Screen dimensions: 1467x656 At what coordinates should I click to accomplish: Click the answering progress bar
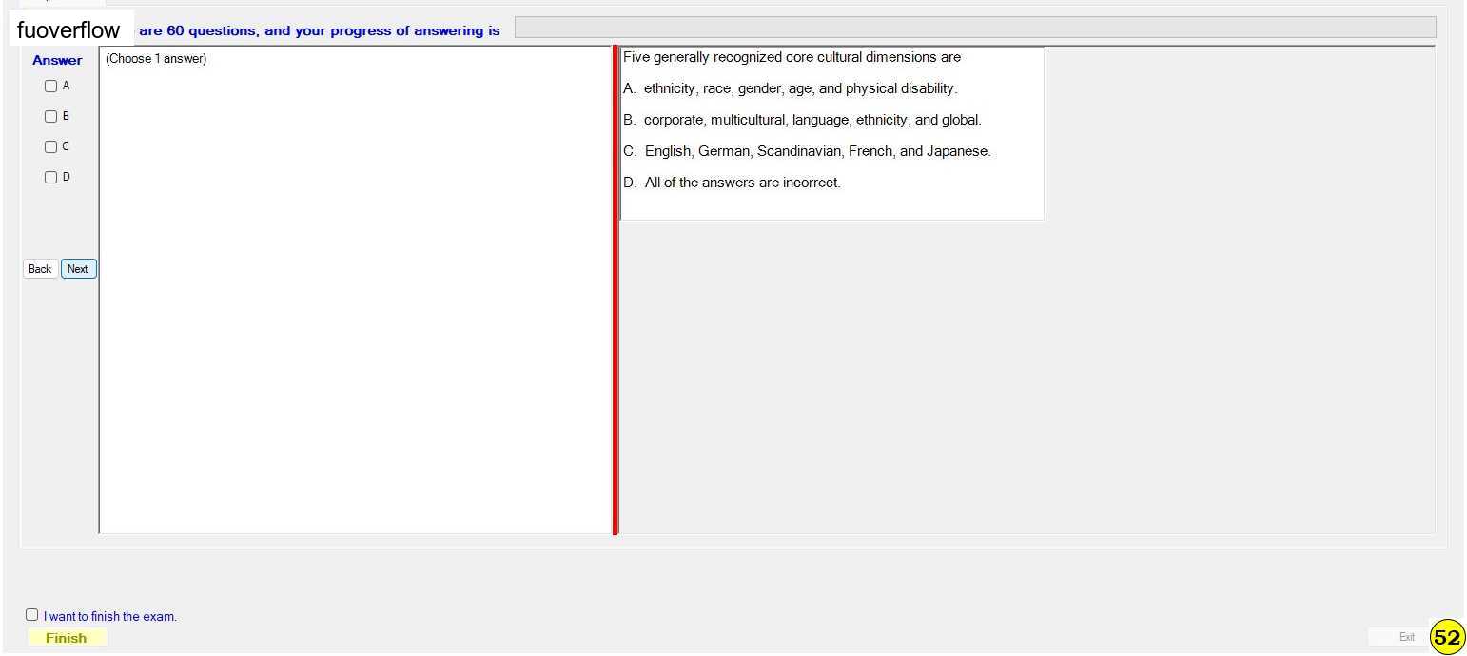tap(975, 28)
